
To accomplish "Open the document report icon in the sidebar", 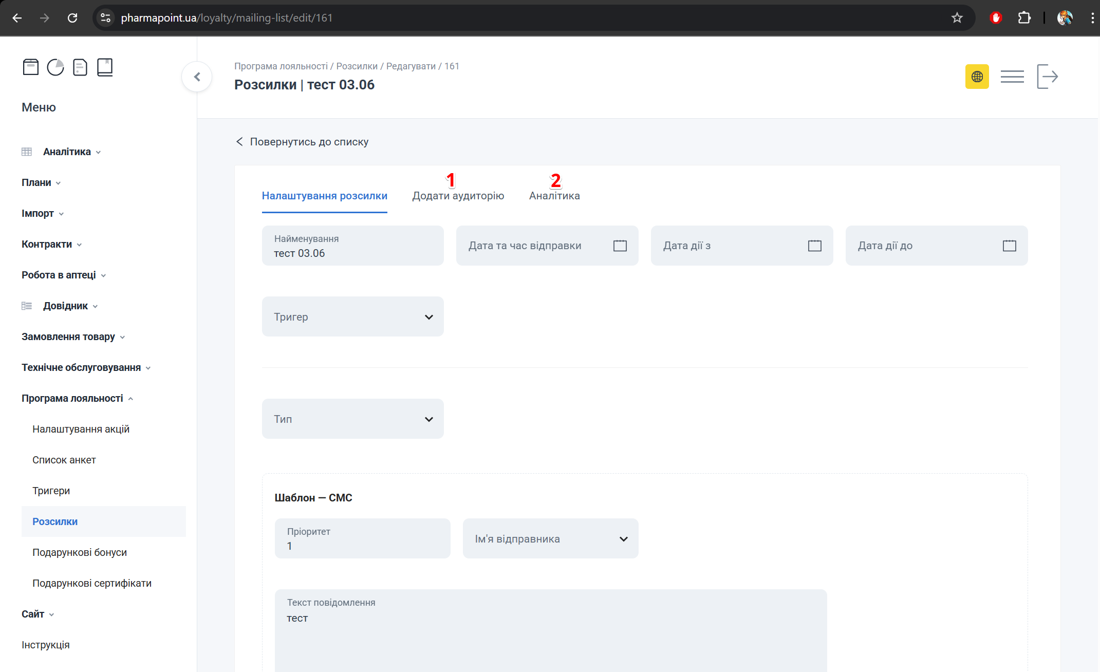I will pyautogui.click(x=80, y=67).
